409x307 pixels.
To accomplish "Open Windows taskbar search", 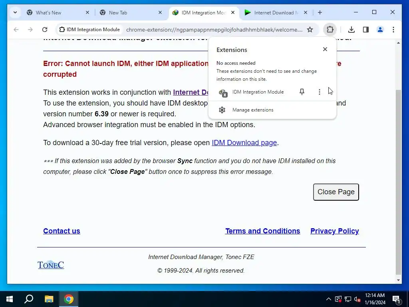I will (29, 299).
